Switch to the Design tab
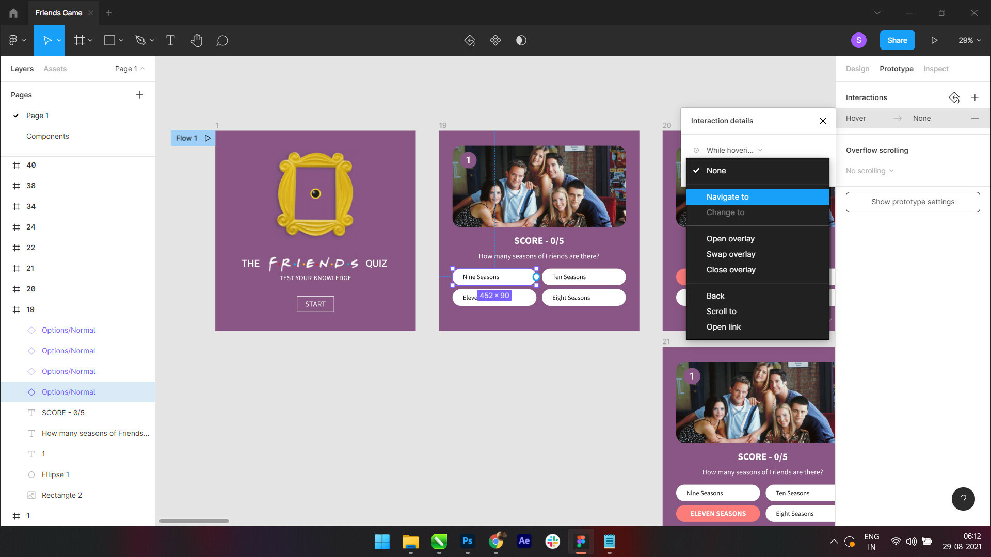This screenshot has width=991, height=557. pos(857,69)
